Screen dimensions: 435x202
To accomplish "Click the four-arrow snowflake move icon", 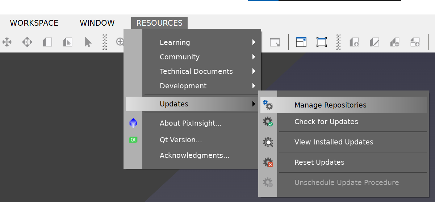I will pyautogui.click(x=7, y=42).
